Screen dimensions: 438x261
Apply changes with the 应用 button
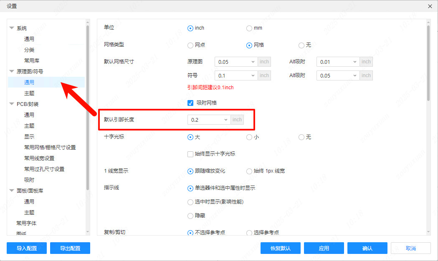[324, 248]
